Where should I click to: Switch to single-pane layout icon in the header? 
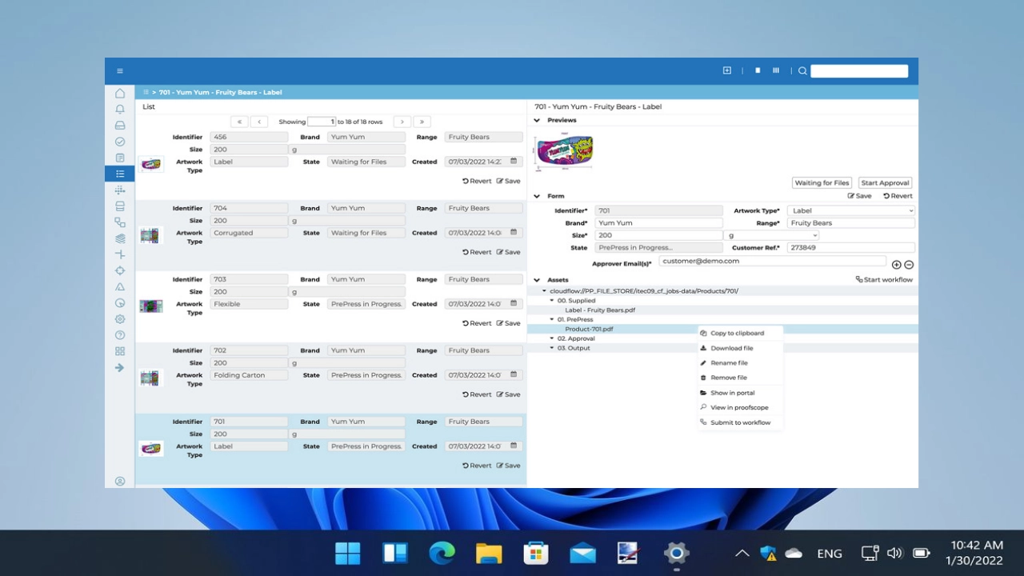[x=758, y=70]
